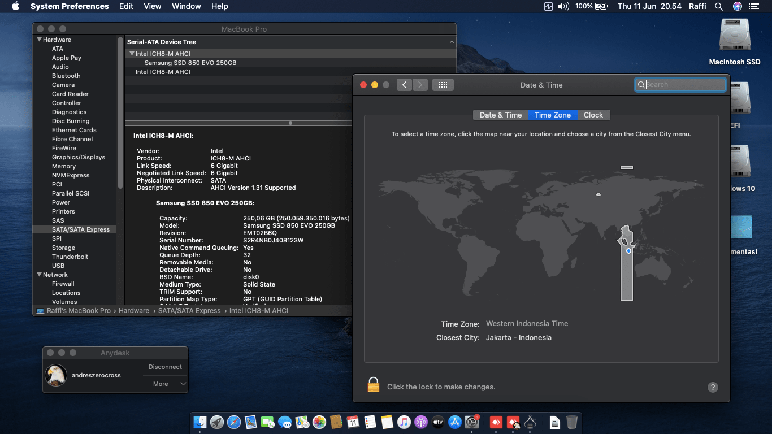This screenshot has width=772, height=434.
Task: Click the battery status in menu bar
Action: (591, 6)
